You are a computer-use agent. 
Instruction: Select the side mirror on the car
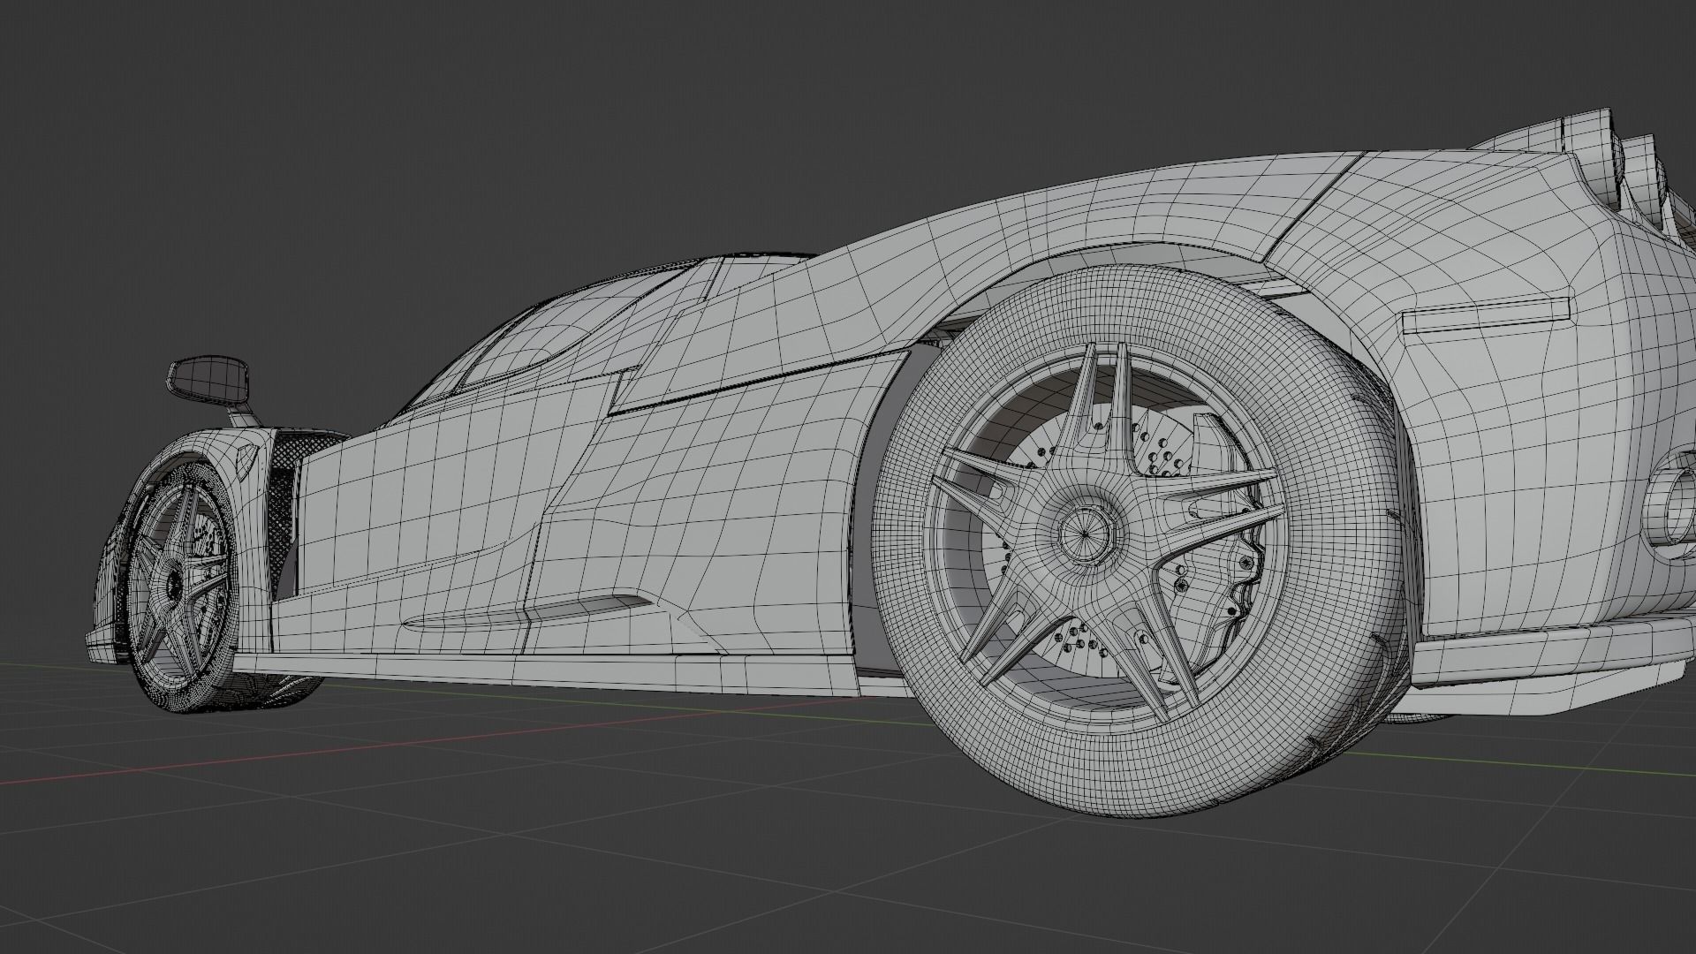[x=208, y=379]
